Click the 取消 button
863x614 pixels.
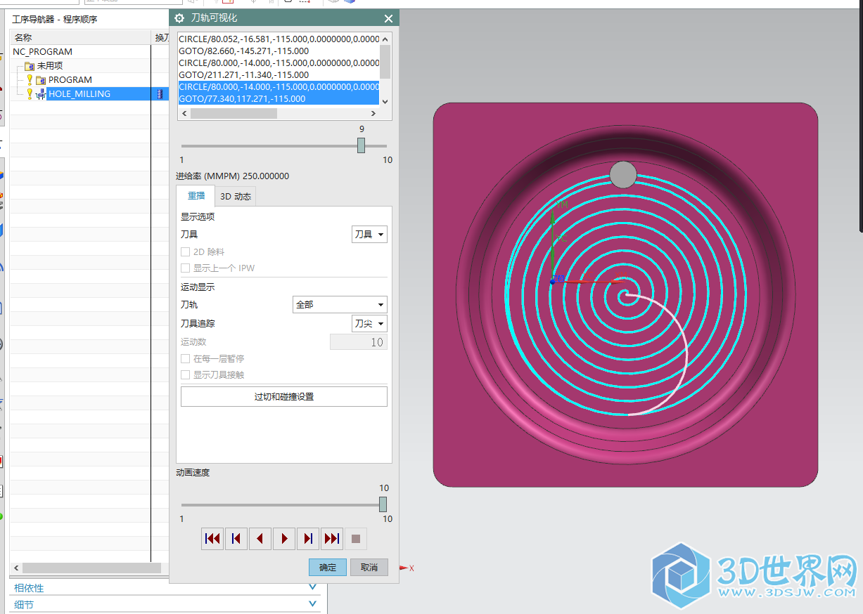coord(369,568)
